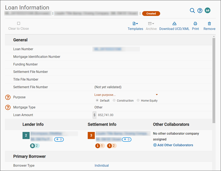Click the orange info badge showing 1
The width and height of the screenshot is (221, 171).
click(100, 146)
